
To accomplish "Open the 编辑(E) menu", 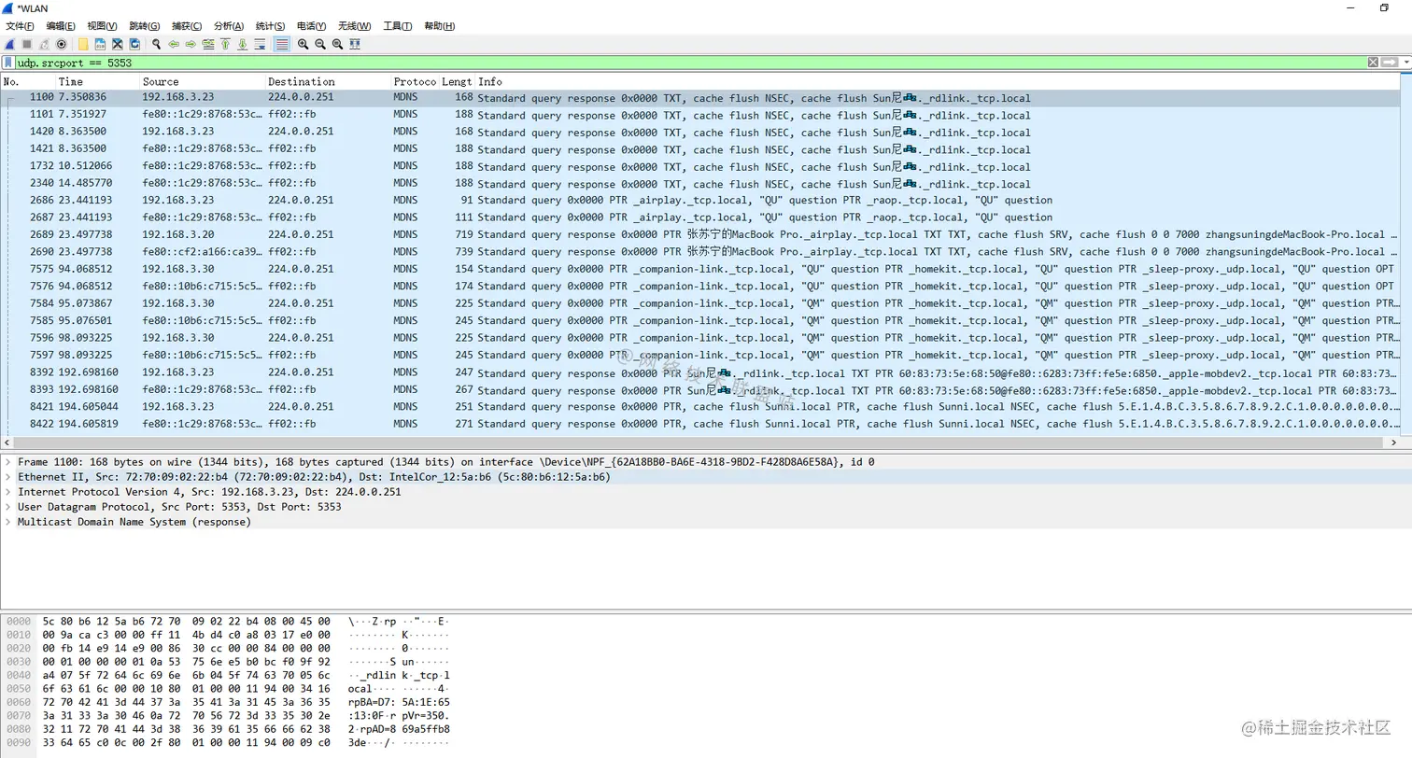I will click(61, 26).
